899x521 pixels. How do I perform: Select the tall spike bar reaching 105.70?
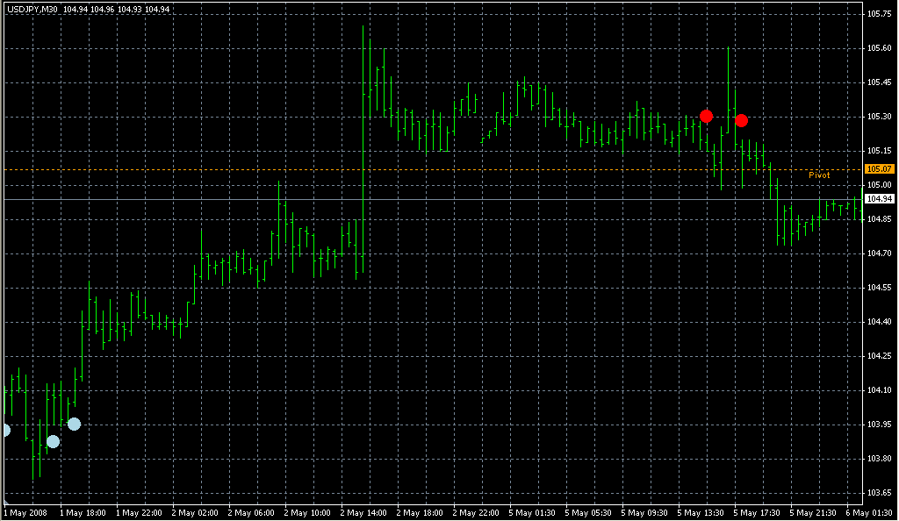tap(363, 149)
